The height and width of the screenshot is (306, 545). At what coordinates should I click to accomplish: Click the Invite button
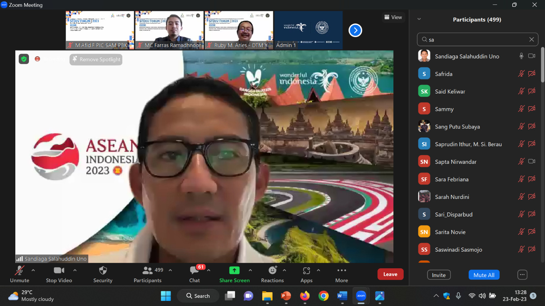439,275
